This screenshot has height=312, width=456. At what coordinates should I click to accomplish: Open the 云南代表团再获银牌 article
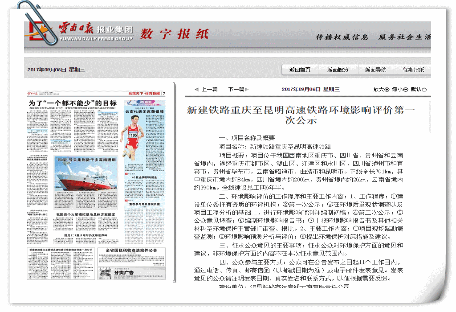(x=144, y=111)
